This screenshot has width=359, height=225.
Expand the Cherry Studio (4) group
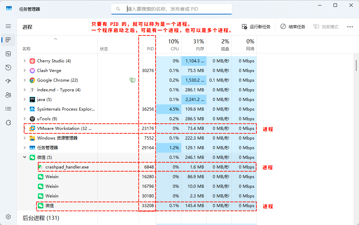click(24, 61)
